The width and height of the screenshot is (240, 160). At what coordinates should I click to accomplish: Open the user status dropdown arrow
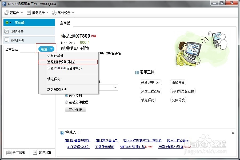(x=10, y=23)
